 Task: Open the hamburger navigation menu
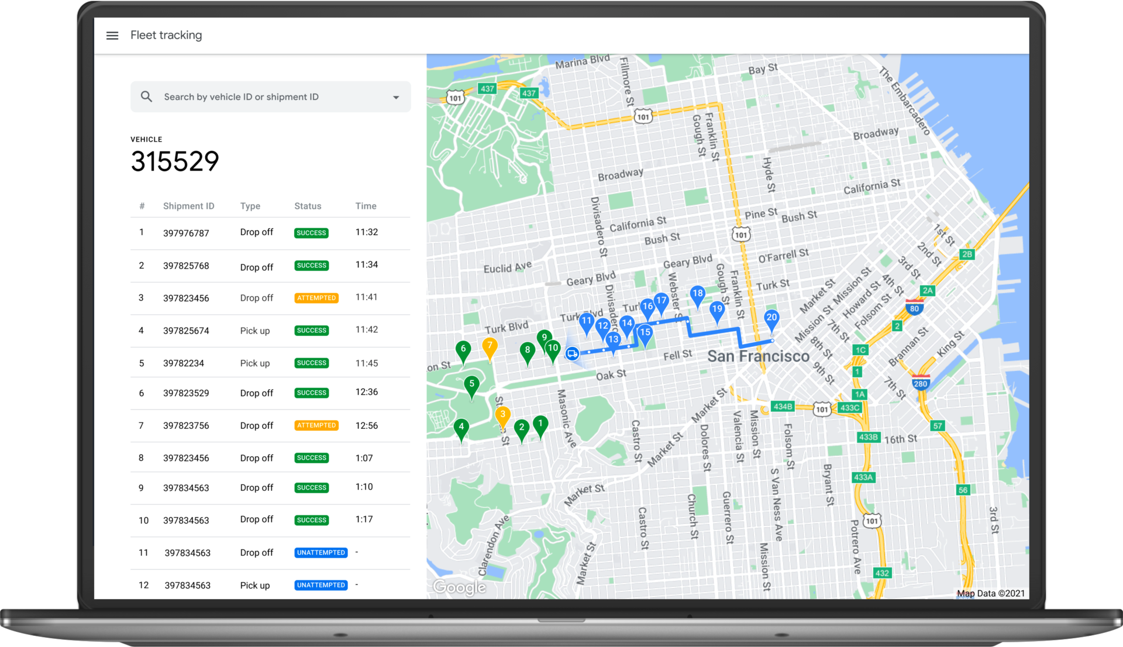pyautogui.click(x=112, y=35)
